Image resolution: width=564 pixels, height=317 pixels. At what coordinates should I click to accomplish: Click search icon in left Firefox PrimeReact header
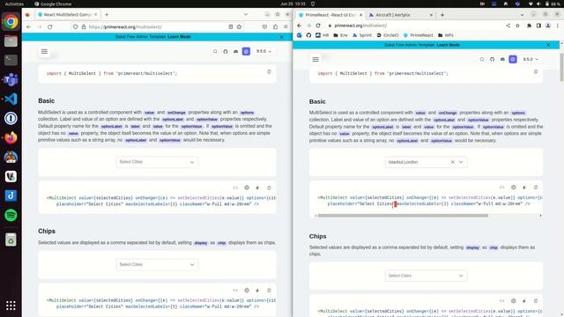pyautogui.click(x=215, y=52)
